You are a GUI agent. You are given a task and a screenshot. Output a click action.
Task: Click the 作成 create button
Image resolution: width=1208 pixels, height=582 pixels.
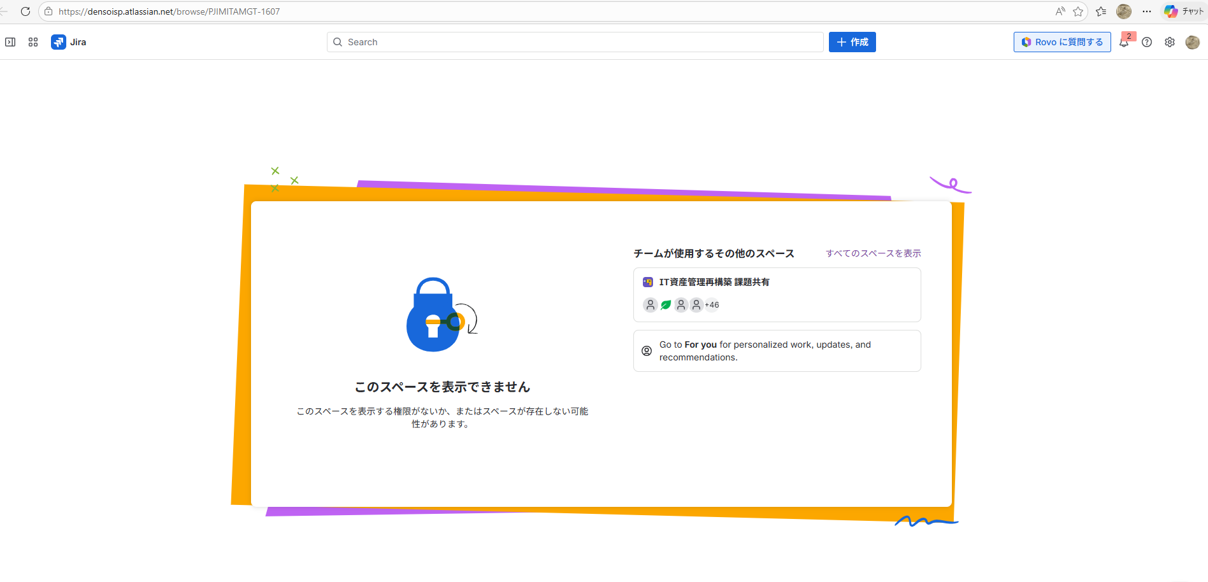pos(852,42)
